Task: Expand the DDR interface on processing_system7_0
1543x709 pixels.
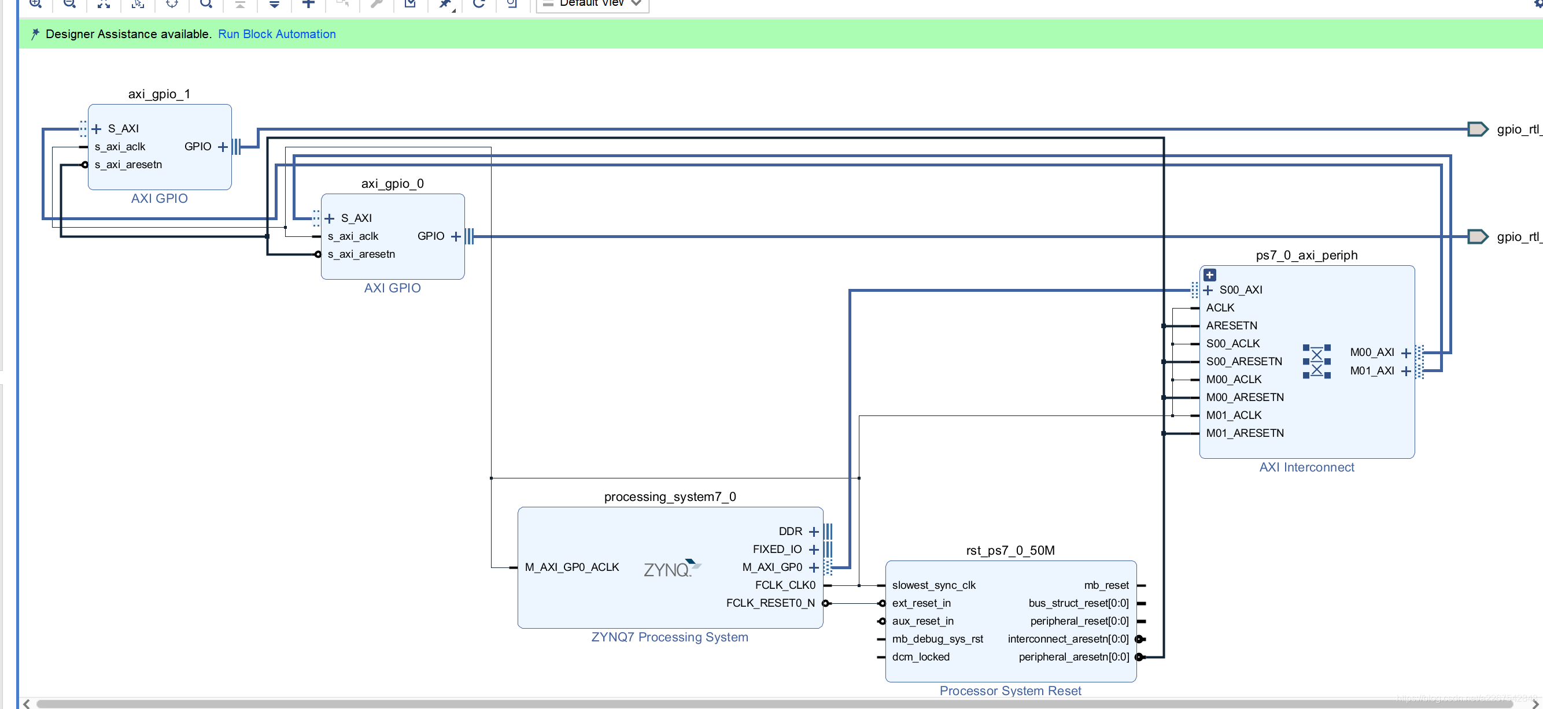Action: tap(813, 531)
